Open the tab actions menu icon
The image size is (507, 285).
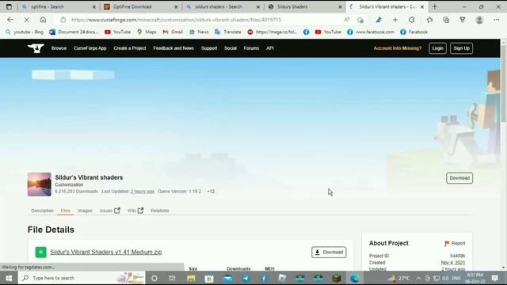coord(9,6)
